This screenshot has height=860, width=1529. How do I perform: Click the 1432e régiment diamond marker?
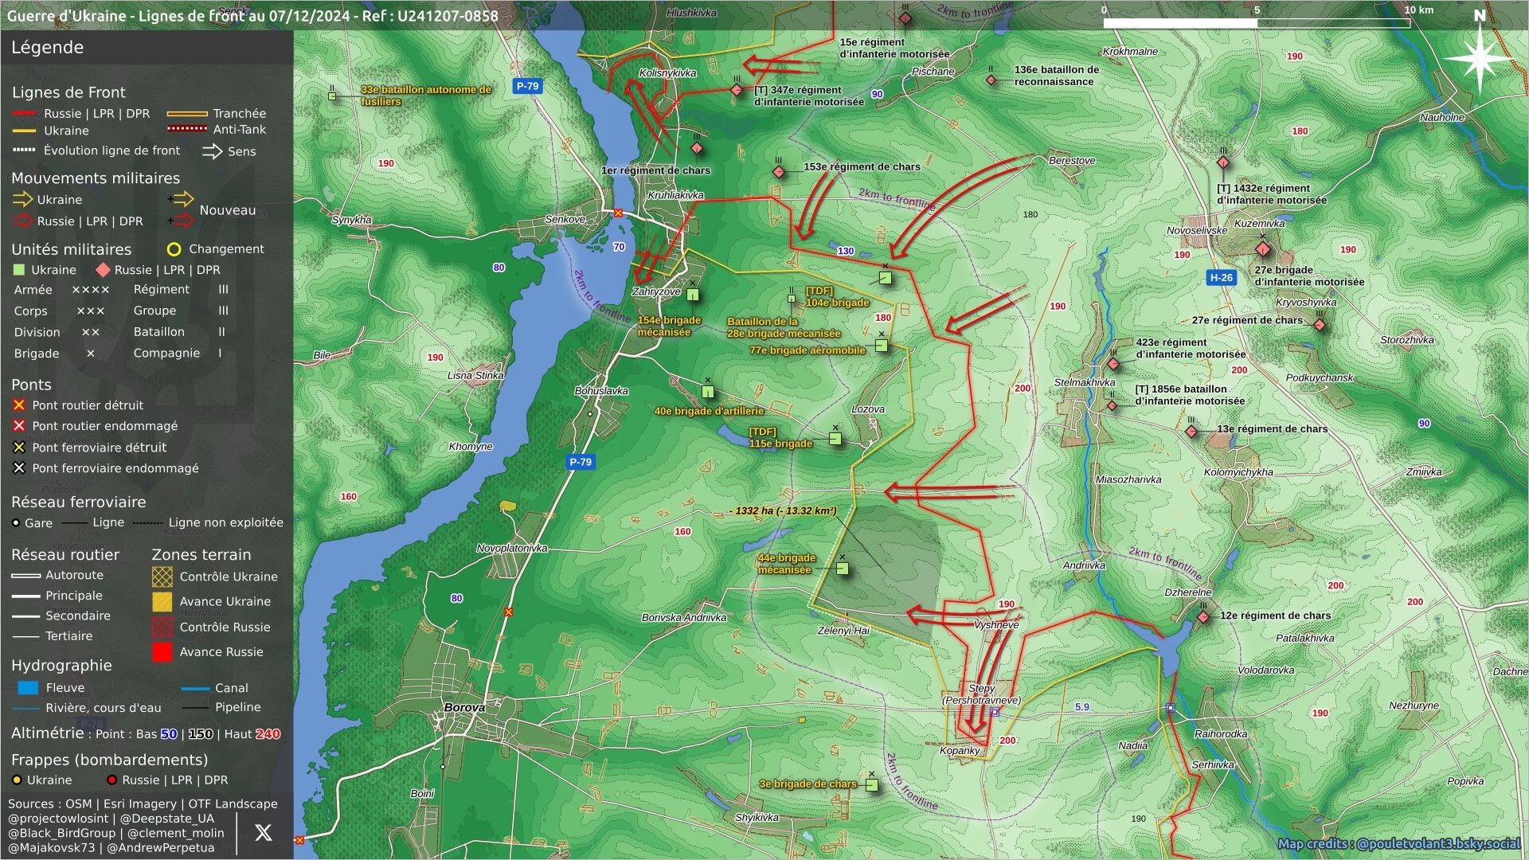point(1223,163)
